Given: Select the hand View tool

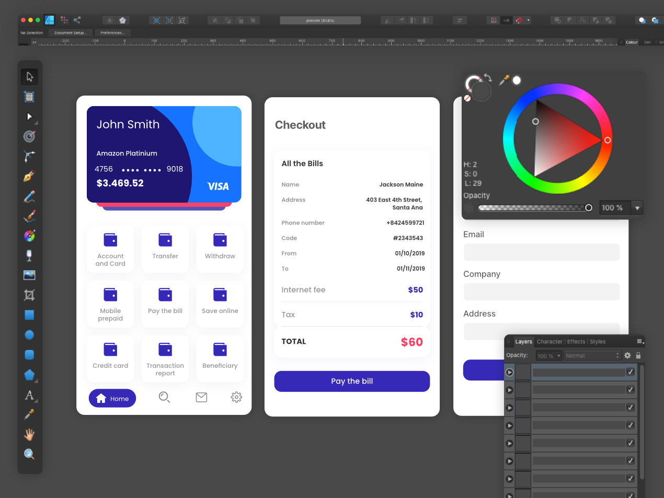Looking at the screenshot, I should (x=29, y=434).
